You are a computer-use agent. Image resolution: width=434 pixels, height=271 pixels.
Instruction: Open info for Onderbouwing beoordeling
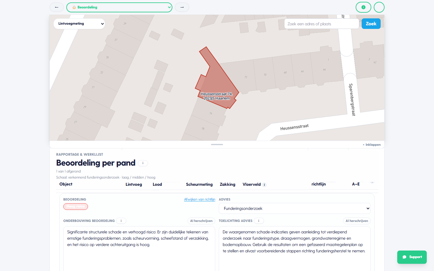click(x=121, y=221)
